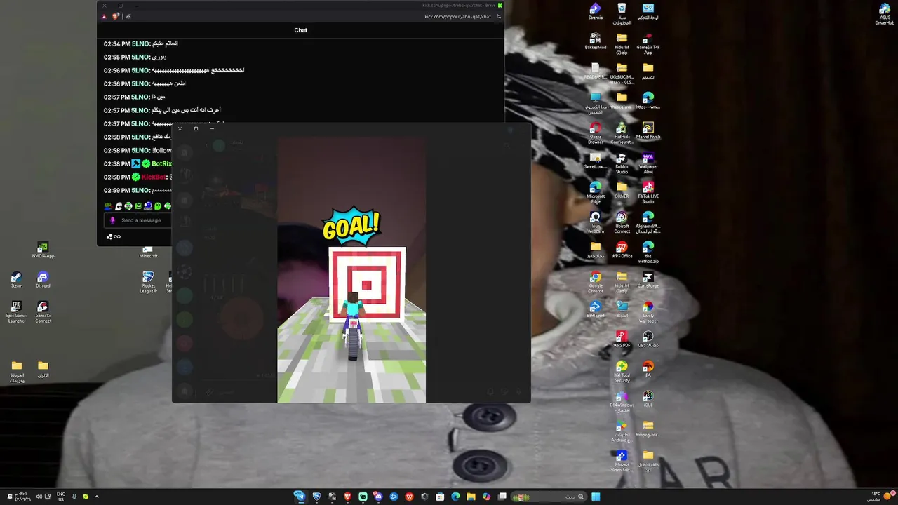Open File Explorer from the taskbar
The width and height of the screenshot is (898, 505).
pyautogui.click(x=471, y=497)
